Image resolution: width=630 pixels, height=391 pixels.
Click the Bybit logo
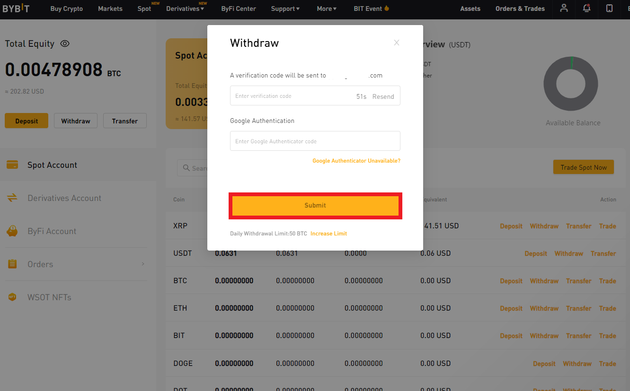click(15, 9)
